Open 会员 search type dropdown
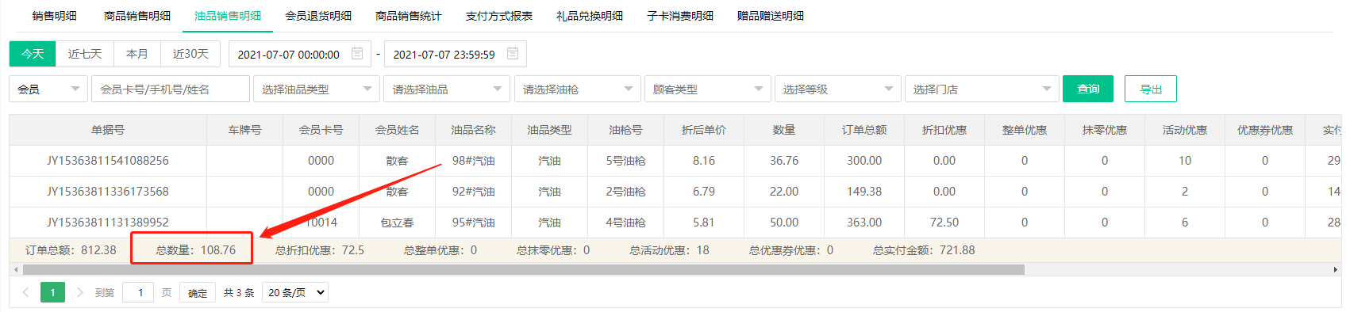 pos(48,89)
